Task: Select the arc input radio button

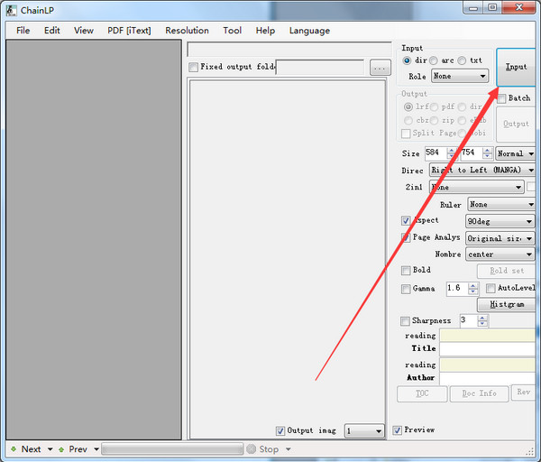Action: (x=434, y=60)
